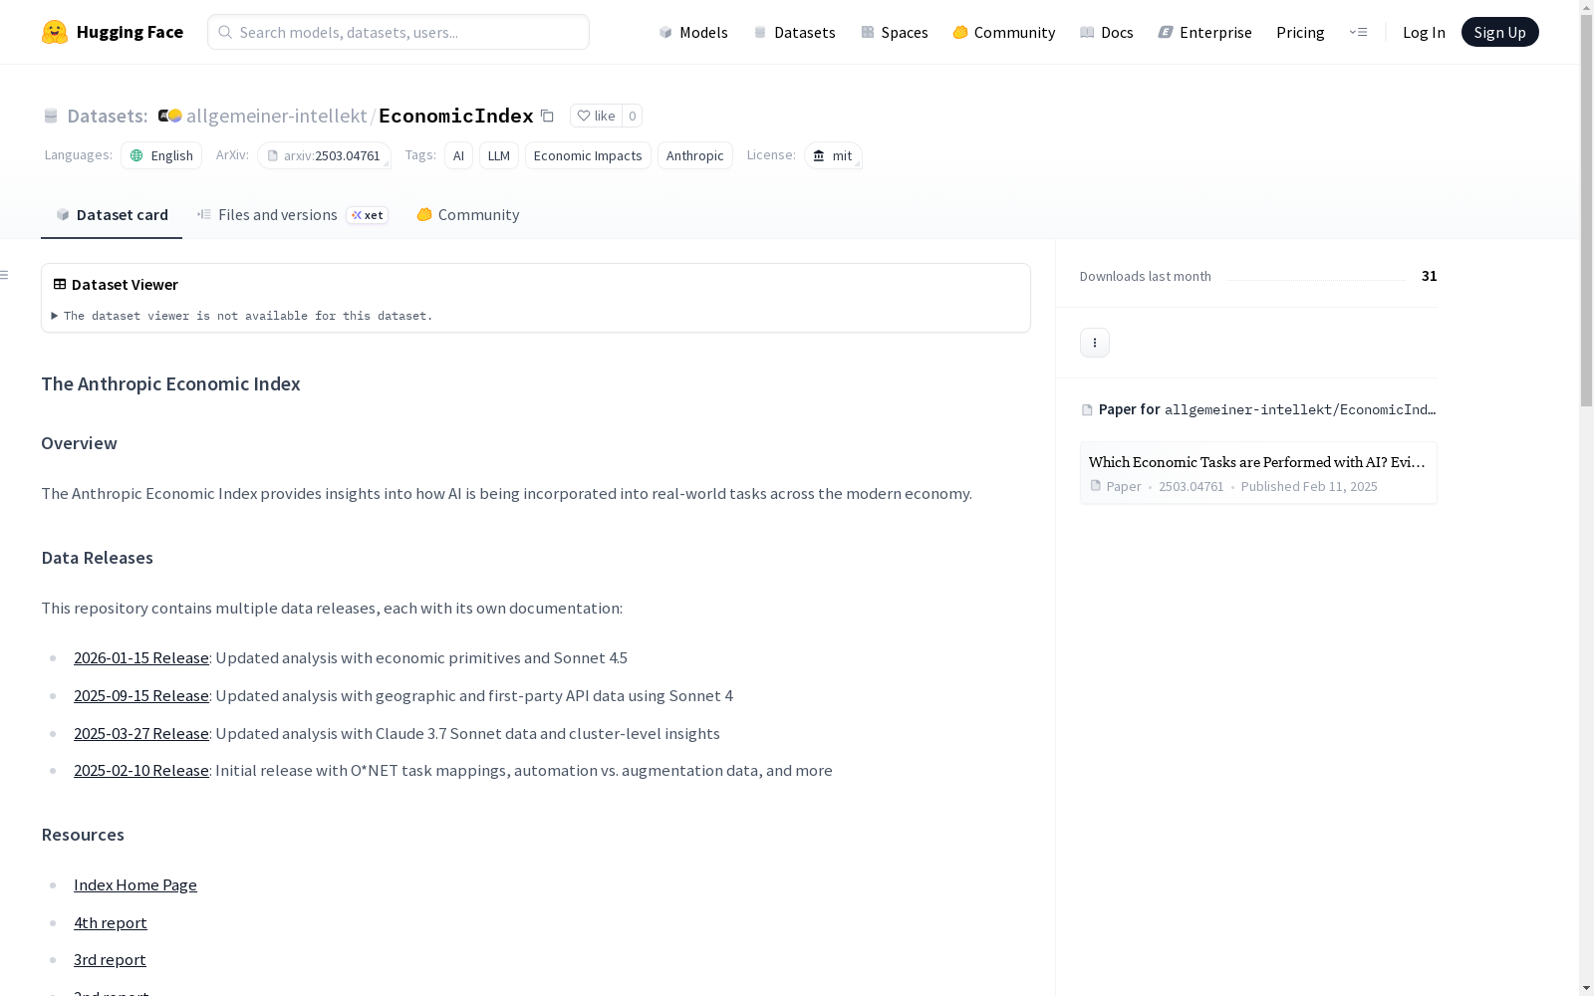
Task: Focus the search models input field
Action: tap(398, 32)
